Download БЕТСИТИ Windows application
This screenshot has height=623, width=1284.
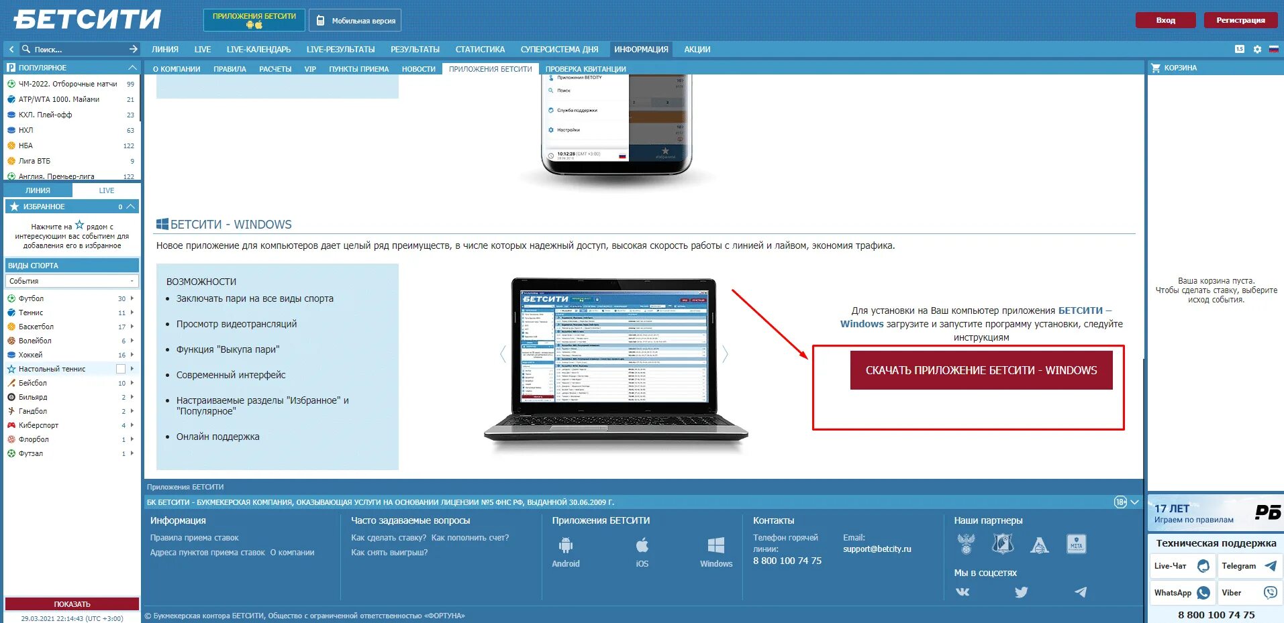coord(981,370)
